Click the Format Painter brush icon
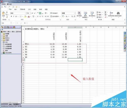127x108 pixels. tap(7, 17)
